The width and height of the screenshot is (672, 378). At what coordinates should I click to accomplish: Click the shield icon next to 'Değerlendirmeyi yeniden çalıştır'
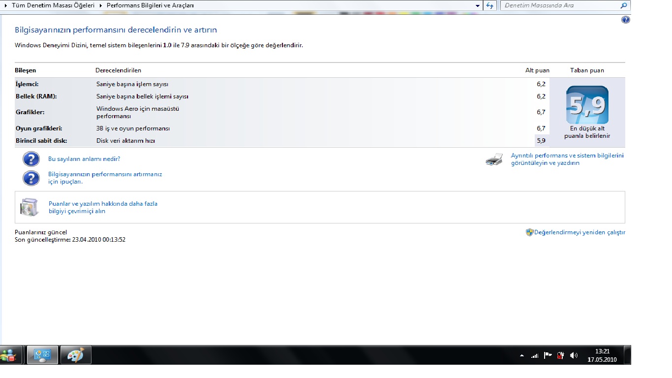529,232
